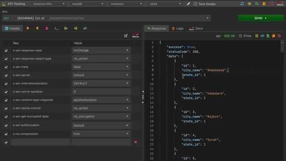286x161 pixels.
Task: Click the green save response icon
Action: click(x=268, y=36)
